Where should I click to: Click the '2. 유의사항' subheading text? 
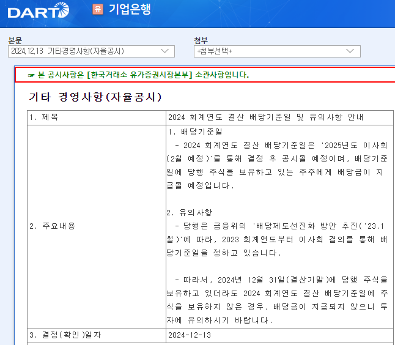(x=190, y=212)
